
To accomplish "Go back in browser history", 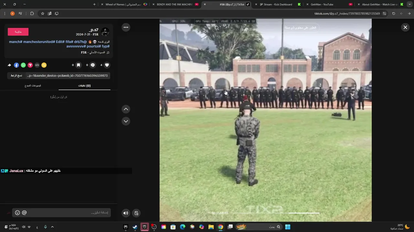I will 409,14.
